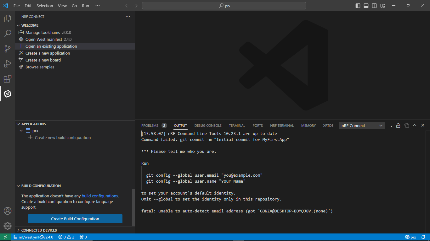
Task: Open the Manage gear icon
Action: click(x=8, y=226)
